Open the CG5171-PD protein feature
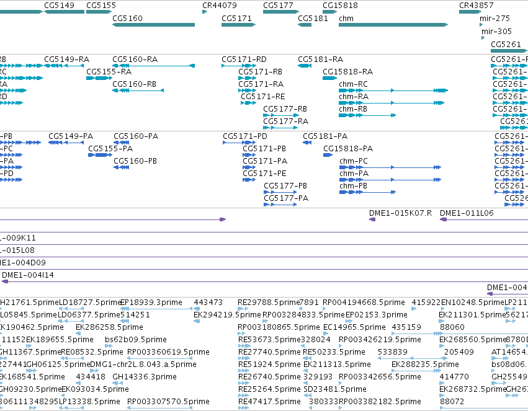Screen dimensions: 528x411 point(239,143)
